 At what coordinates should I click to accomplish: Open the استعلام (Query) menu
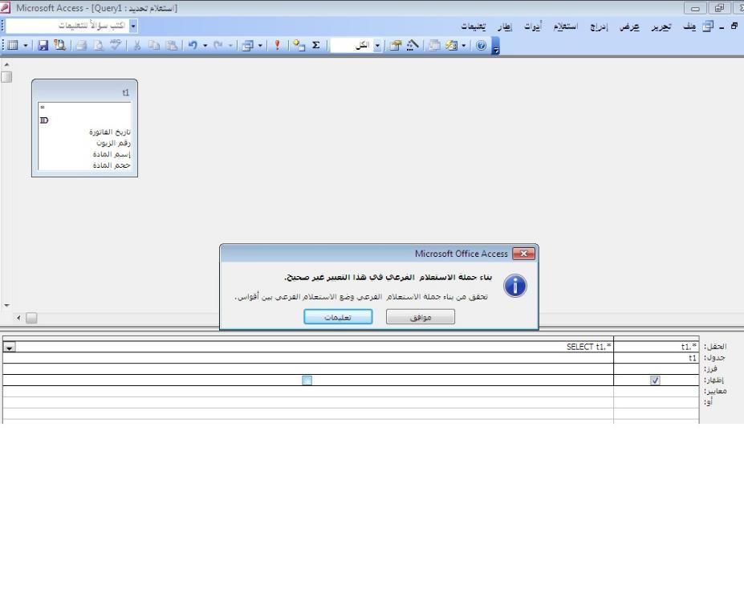coord(566,26)
